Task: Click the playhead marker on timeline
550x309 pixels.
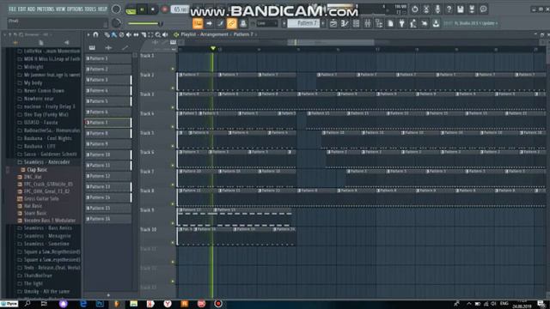Action: (x=212, y=48)
